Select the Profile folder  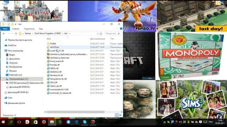[x=53, y=44]
